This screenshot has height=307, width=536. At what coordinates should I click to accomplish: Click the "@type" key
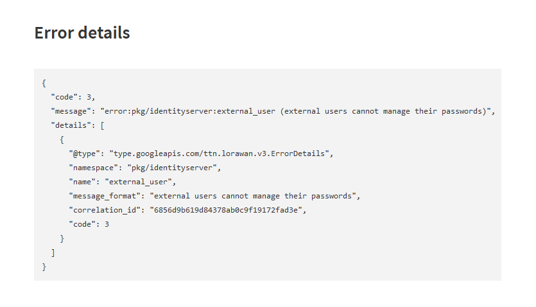pos(84,153)
